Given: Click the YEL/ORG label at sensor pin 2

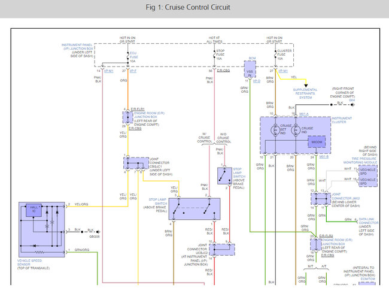Looking at the screenshot, I should click(81, 204).
